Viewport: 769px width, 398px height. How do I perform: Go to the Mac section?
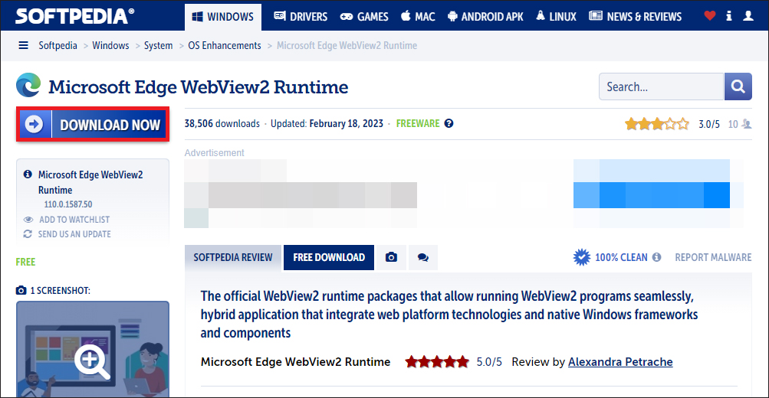click(x=418, y=17)
